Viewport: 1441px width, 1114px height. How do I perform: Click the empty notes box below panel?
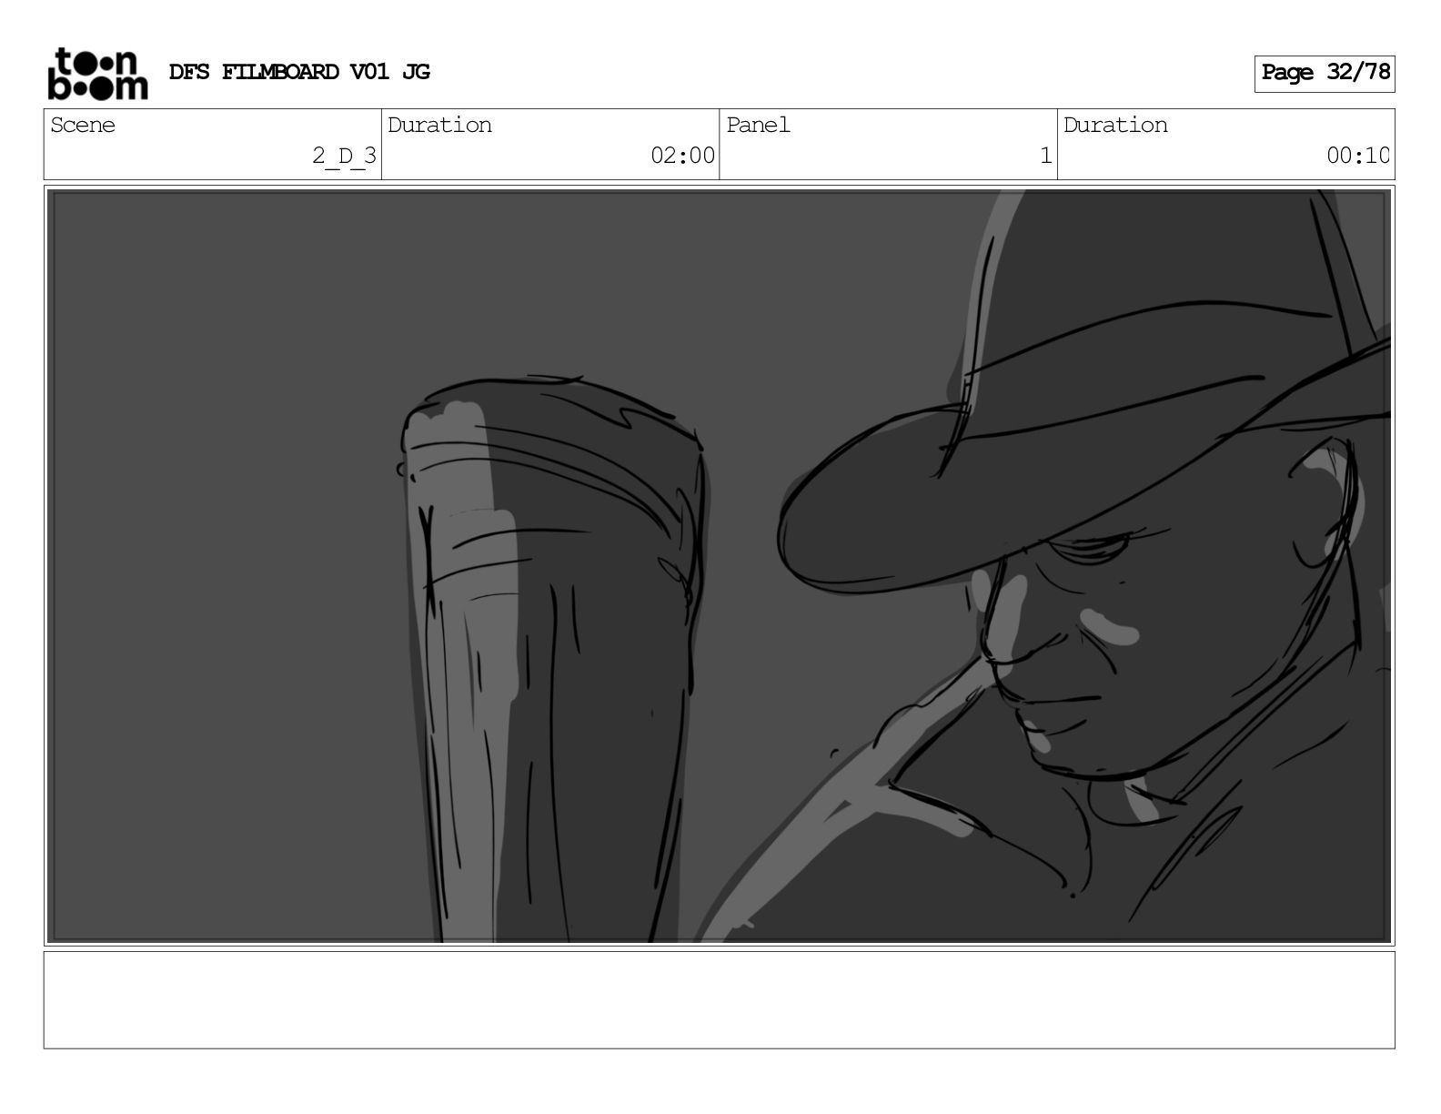tap(720, 1000)
